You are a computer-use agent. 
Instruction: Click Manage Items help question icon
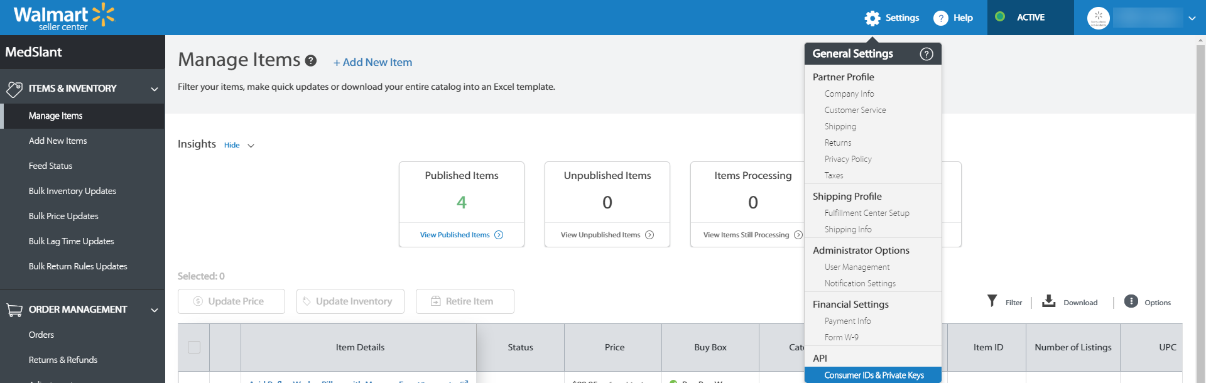click(x=310, y=61)
